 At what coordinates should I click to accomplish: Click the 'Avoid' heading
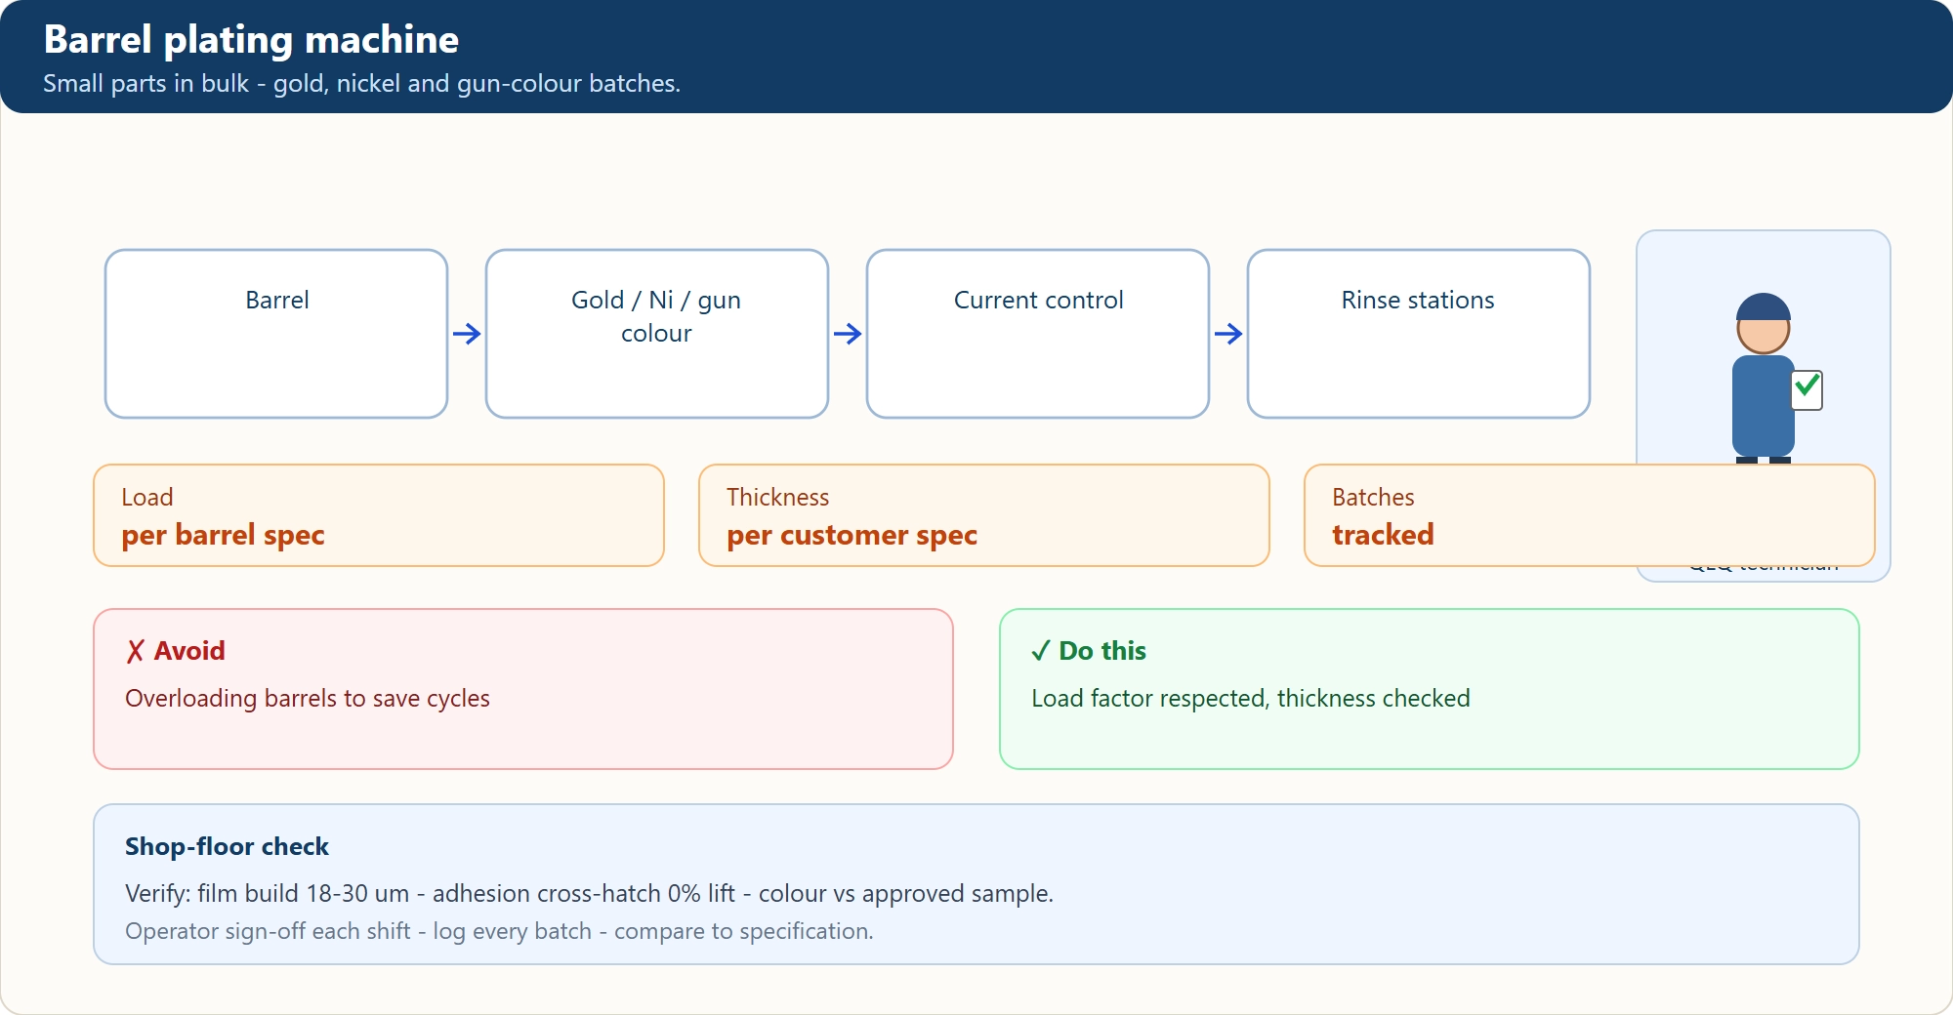[189, 651]
